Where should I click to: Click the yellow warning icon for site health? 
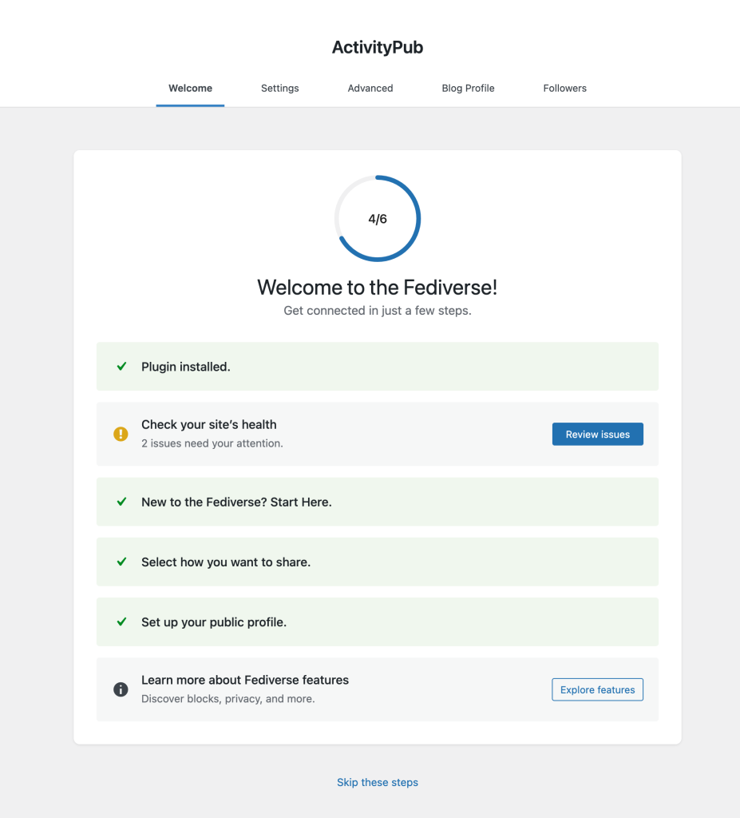pyautogui.click(x=121, y=434)
